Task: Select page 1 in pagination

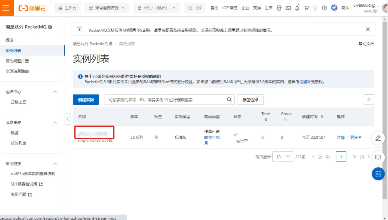Action: [341, 157]
